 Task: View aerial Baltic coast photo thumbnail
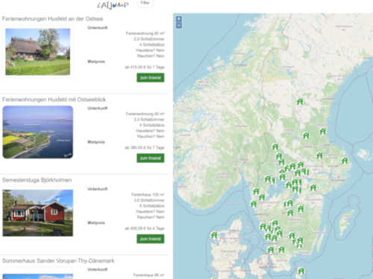38,132
